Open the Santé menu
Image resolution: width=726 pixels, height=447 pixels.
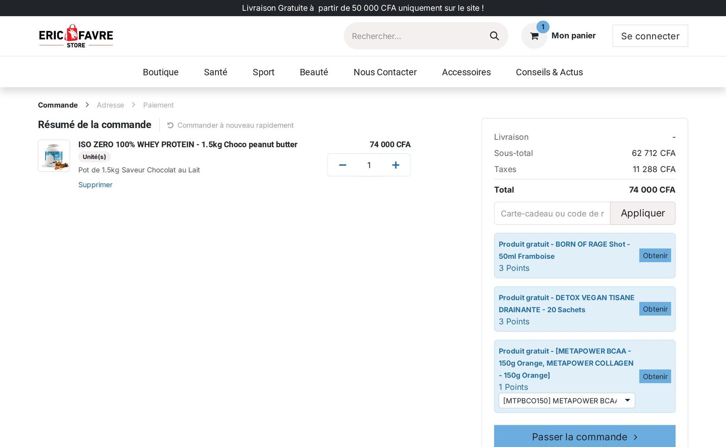click(216, 72)
